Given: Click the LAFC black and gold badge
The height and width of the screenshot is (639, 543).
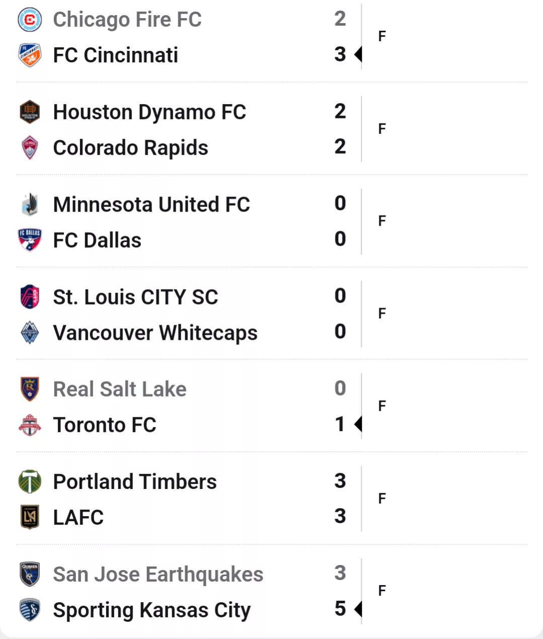Looking at the screenshot, I should coord(30,517).
